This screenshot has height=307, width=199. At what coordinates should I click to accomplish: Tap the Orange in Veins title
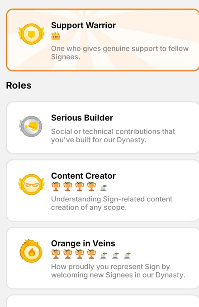(83, 243)
